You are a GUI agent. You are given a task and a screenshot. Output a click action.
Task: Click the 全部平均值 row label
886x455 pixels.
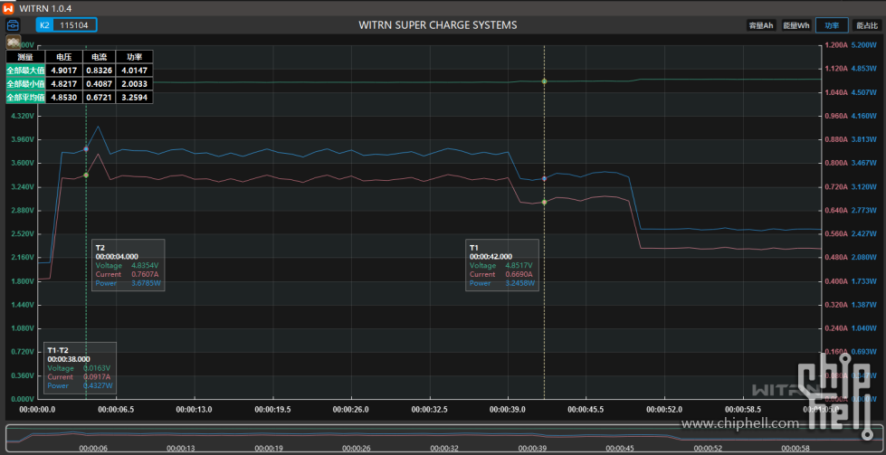[24, 97]
